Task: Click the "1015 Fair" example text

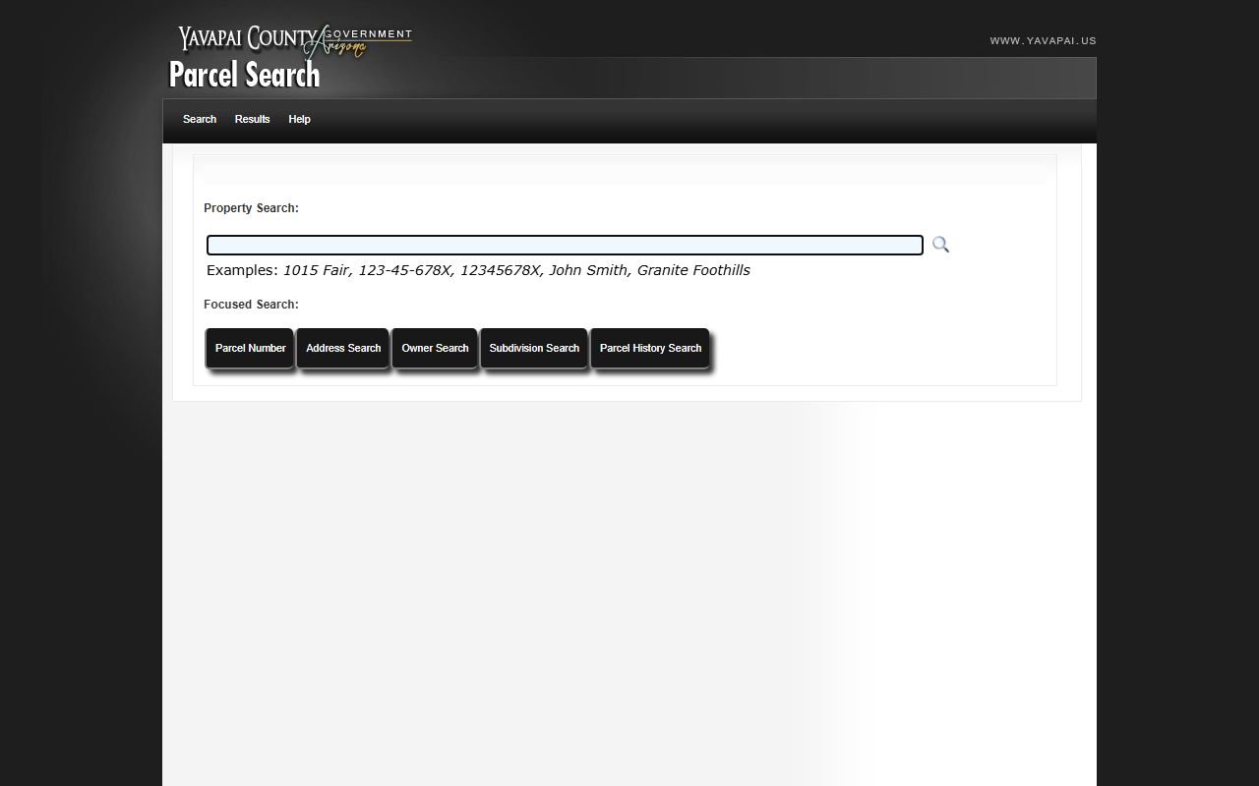Action: pyautogui.click(x=316, y=270)
